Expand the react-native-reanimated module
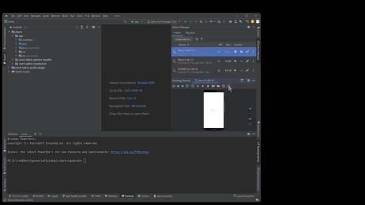The image size is (365, 205). (13, 64)
